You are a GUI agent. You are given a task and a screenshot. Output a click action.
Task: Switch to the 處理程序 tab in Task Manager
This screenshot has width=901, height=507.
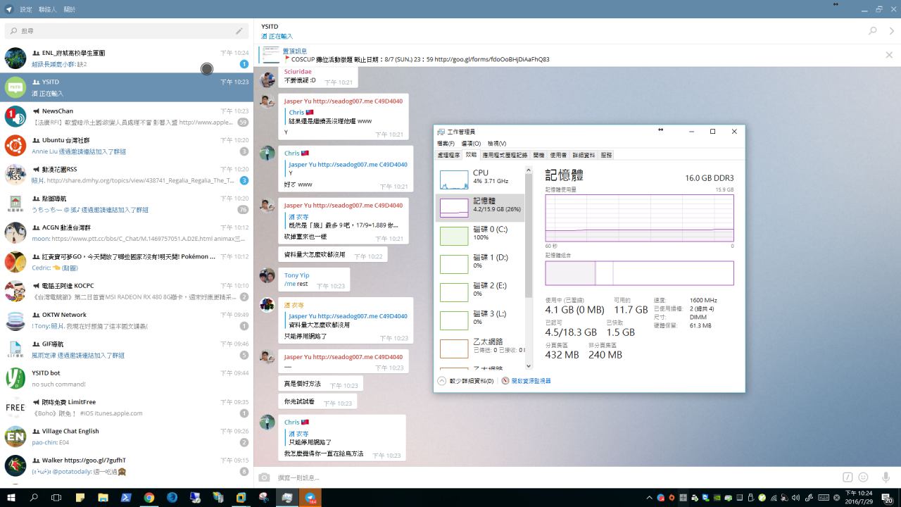(448, 155)
